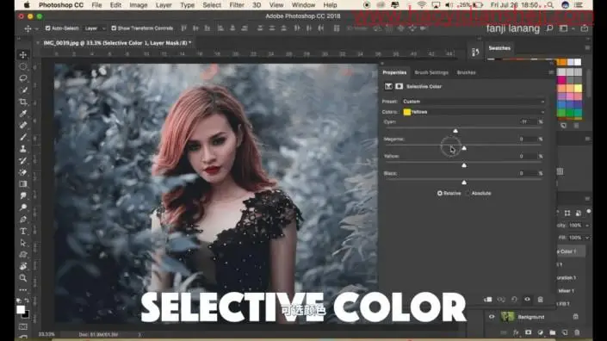The height and width of the screenshot is (341, 607).
Task: Select the Path Selection tool
Action: pyautogui.click(x=23, y=243)
